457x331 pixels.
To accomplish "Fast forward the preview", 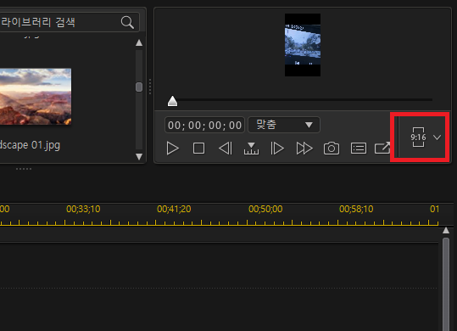I will pyautogui.click(x=304, y=149).
